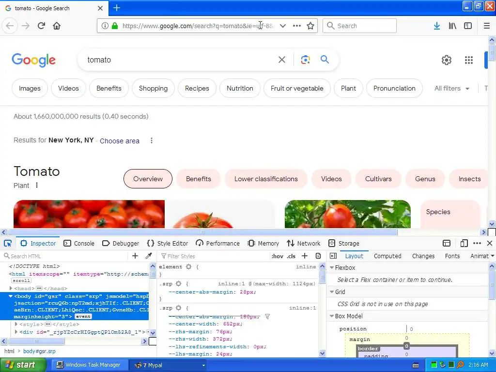Clear the Google search box with X
Viewport: 496px width, 372px height.
[x=282, y=60]
